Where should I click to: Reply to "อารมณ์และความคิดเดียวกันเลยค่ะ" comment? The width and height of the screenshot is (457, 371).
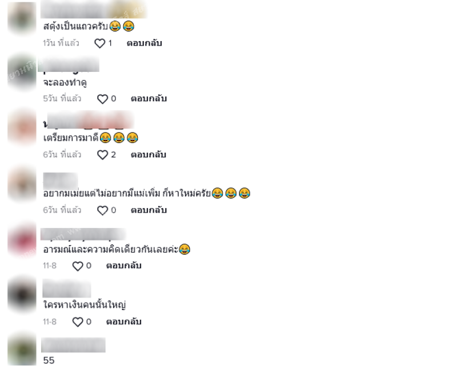point(124,266)
